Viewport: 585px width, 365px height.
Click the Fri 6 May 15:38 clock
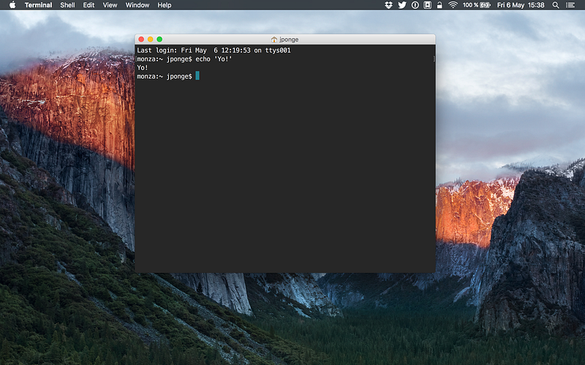point(521,5)
